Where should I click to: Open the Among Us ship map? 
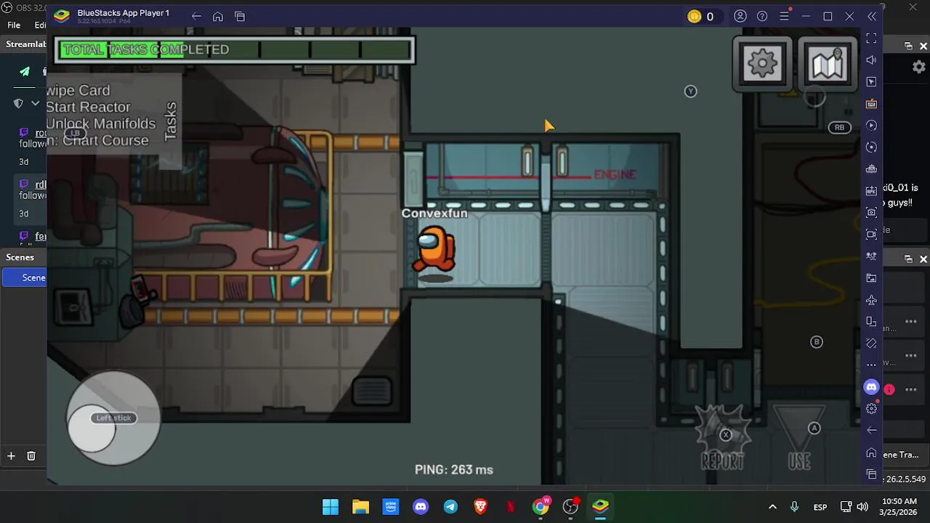click(828, 64)
